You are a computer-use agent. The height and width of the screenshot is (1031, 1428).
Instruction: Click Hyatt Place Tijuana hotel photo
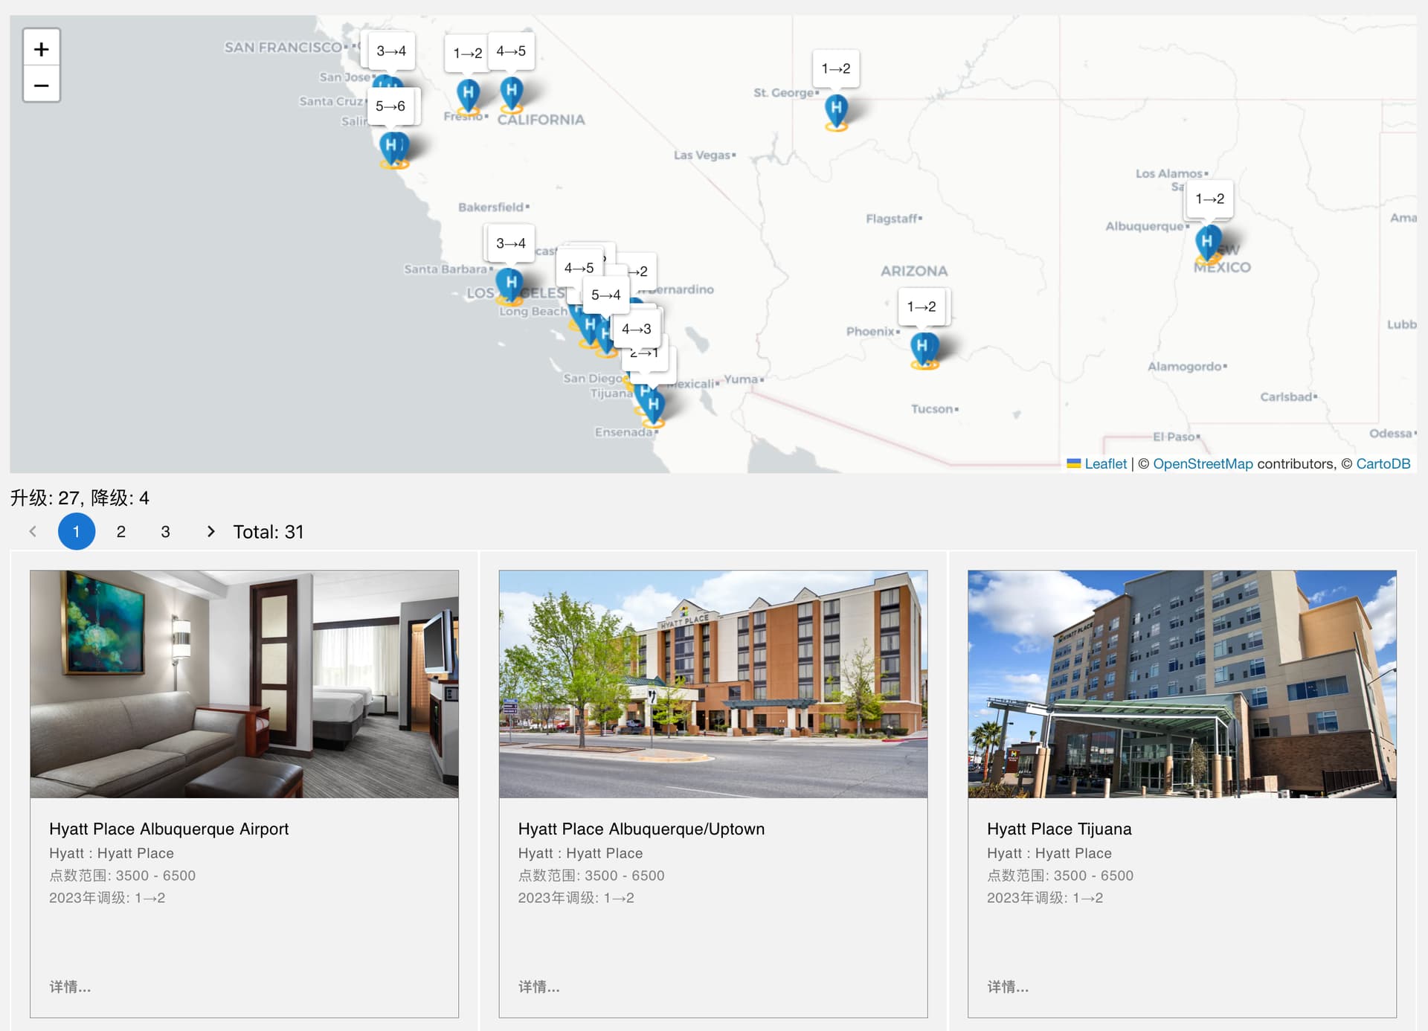pos(1182,684)
